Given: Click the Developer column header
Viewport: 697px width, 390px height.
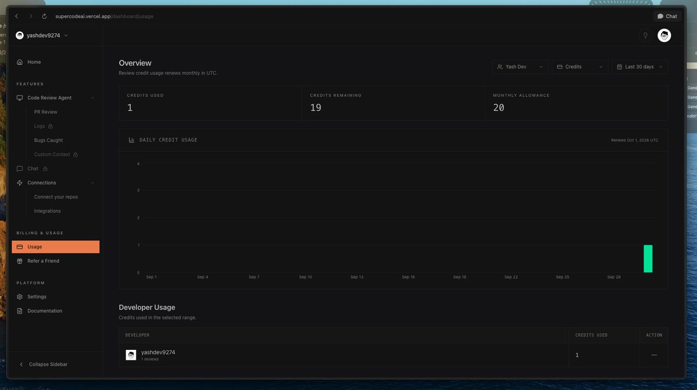Looking at the screenshot, I should click(138, 335).
